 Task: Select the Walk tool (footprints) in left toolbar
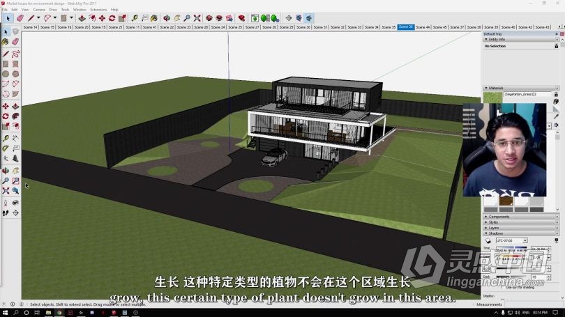click(6, 213)
